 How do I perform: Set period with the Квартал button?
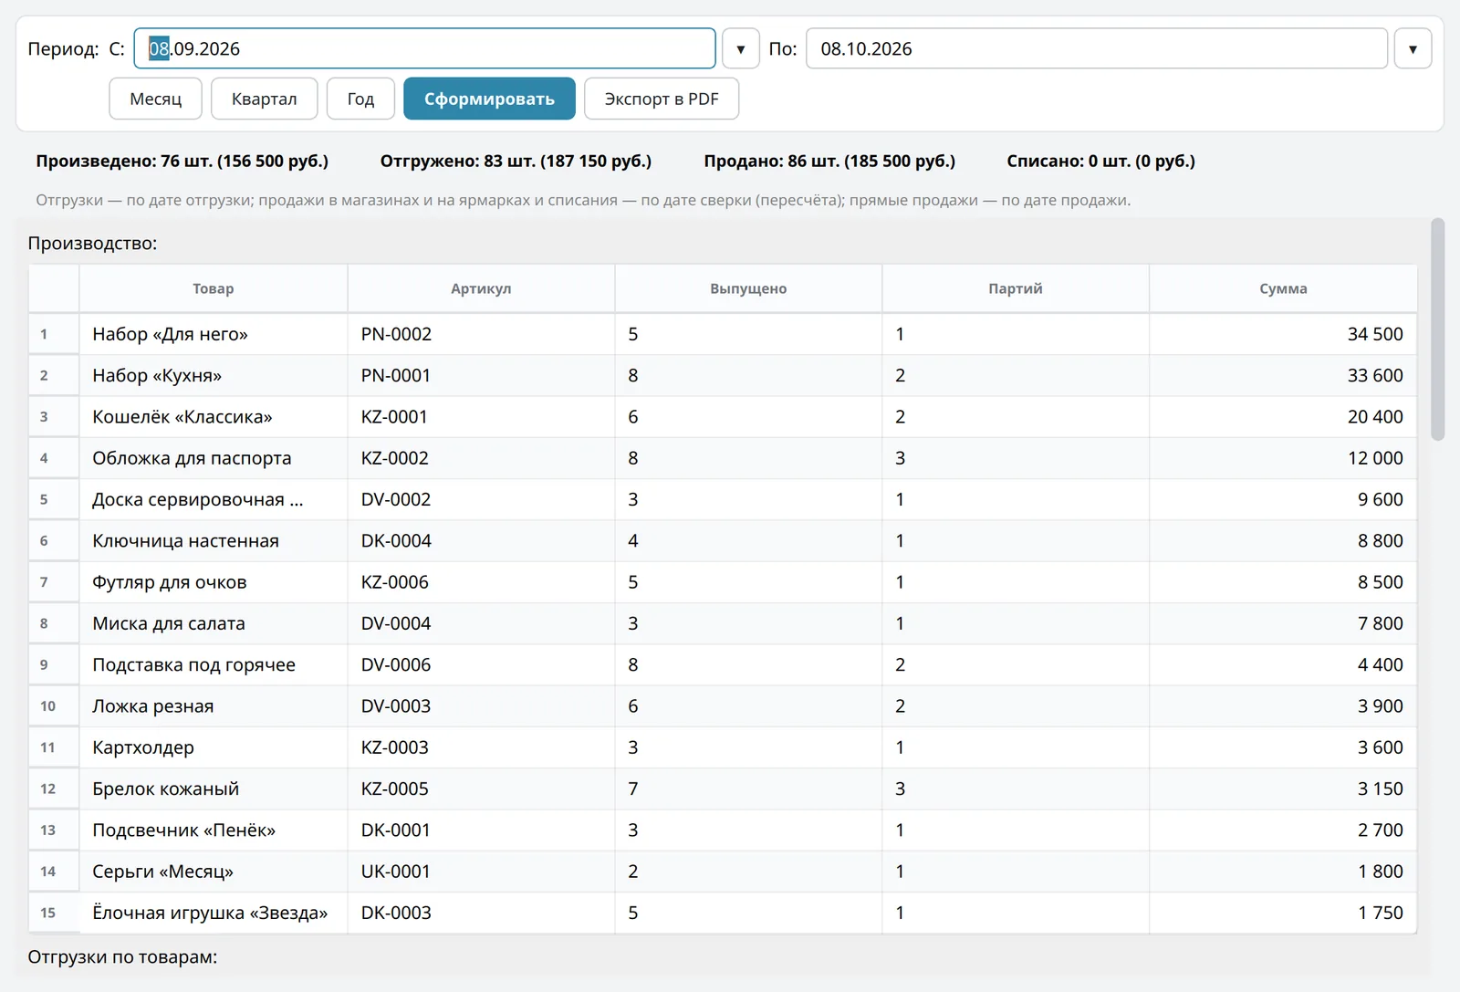click(x=264, y=99)
